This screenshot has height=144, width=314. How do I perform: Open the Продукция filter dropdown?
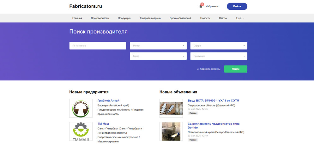click(x=219, y=56)
